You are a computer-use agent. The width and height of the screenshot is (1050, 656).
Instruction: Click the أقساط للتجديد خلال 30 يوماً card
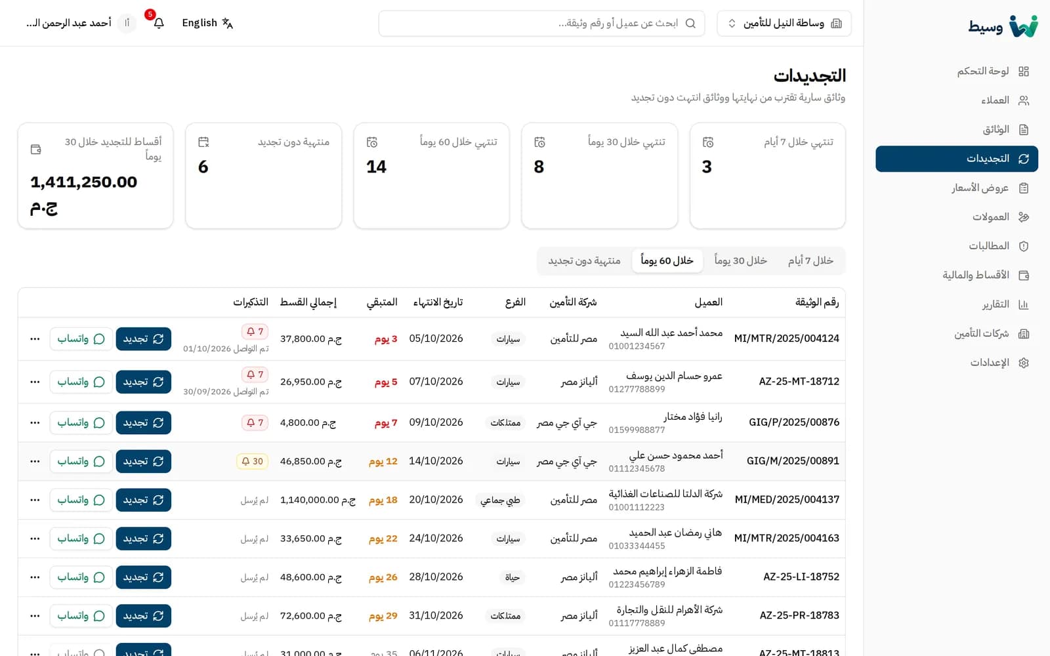[96, 176]
